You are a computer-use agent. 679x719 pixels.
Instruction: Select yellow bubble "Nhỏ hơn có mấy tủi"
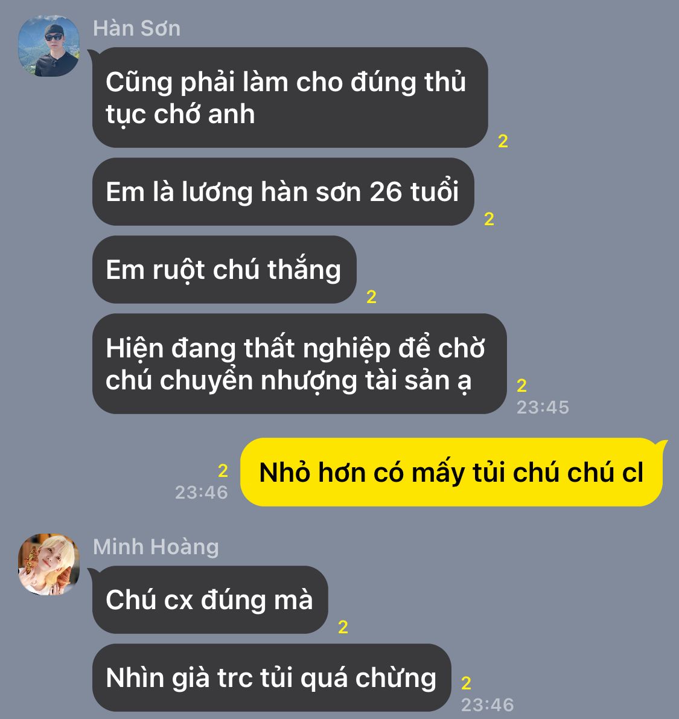[451, 472]
